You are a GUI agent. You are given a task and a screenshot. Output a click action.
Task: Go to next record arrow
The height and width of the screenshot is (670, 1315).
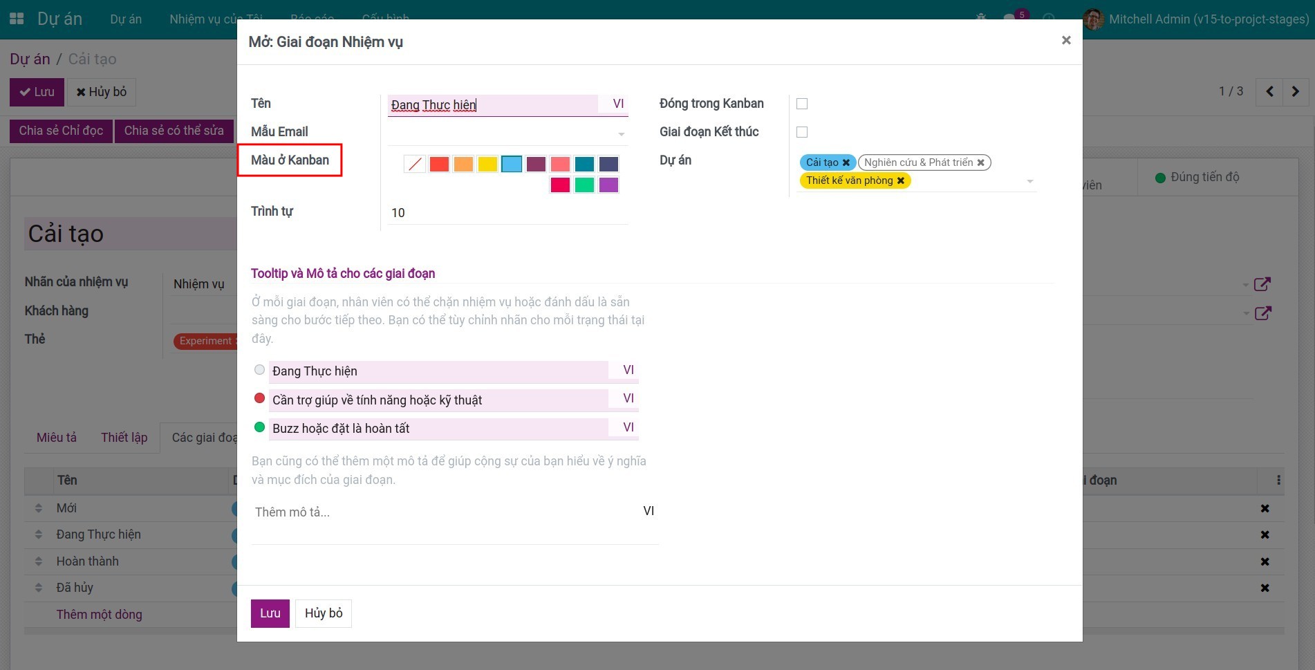(x=1295, y=91)
